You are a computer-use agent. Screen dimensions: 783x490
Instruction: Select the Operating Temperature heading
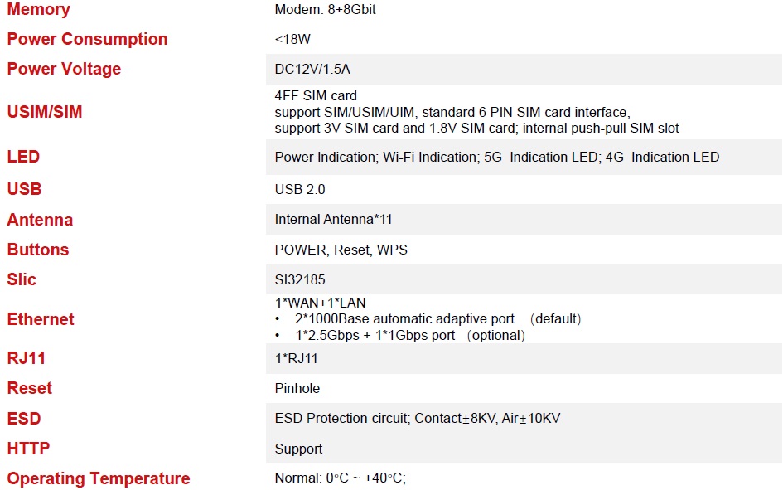click(99, 478)
